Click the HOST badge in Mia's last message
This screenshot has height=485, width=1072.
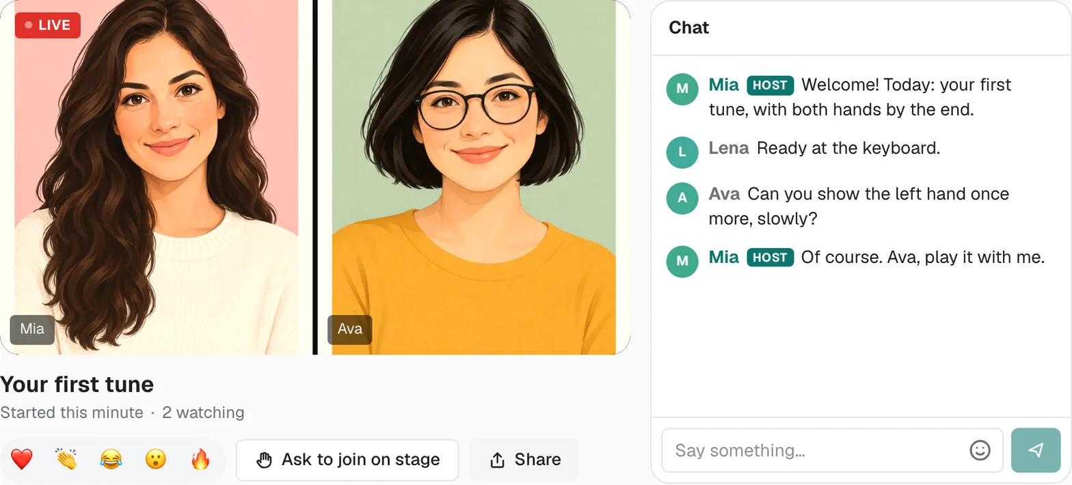click(770, 258)
